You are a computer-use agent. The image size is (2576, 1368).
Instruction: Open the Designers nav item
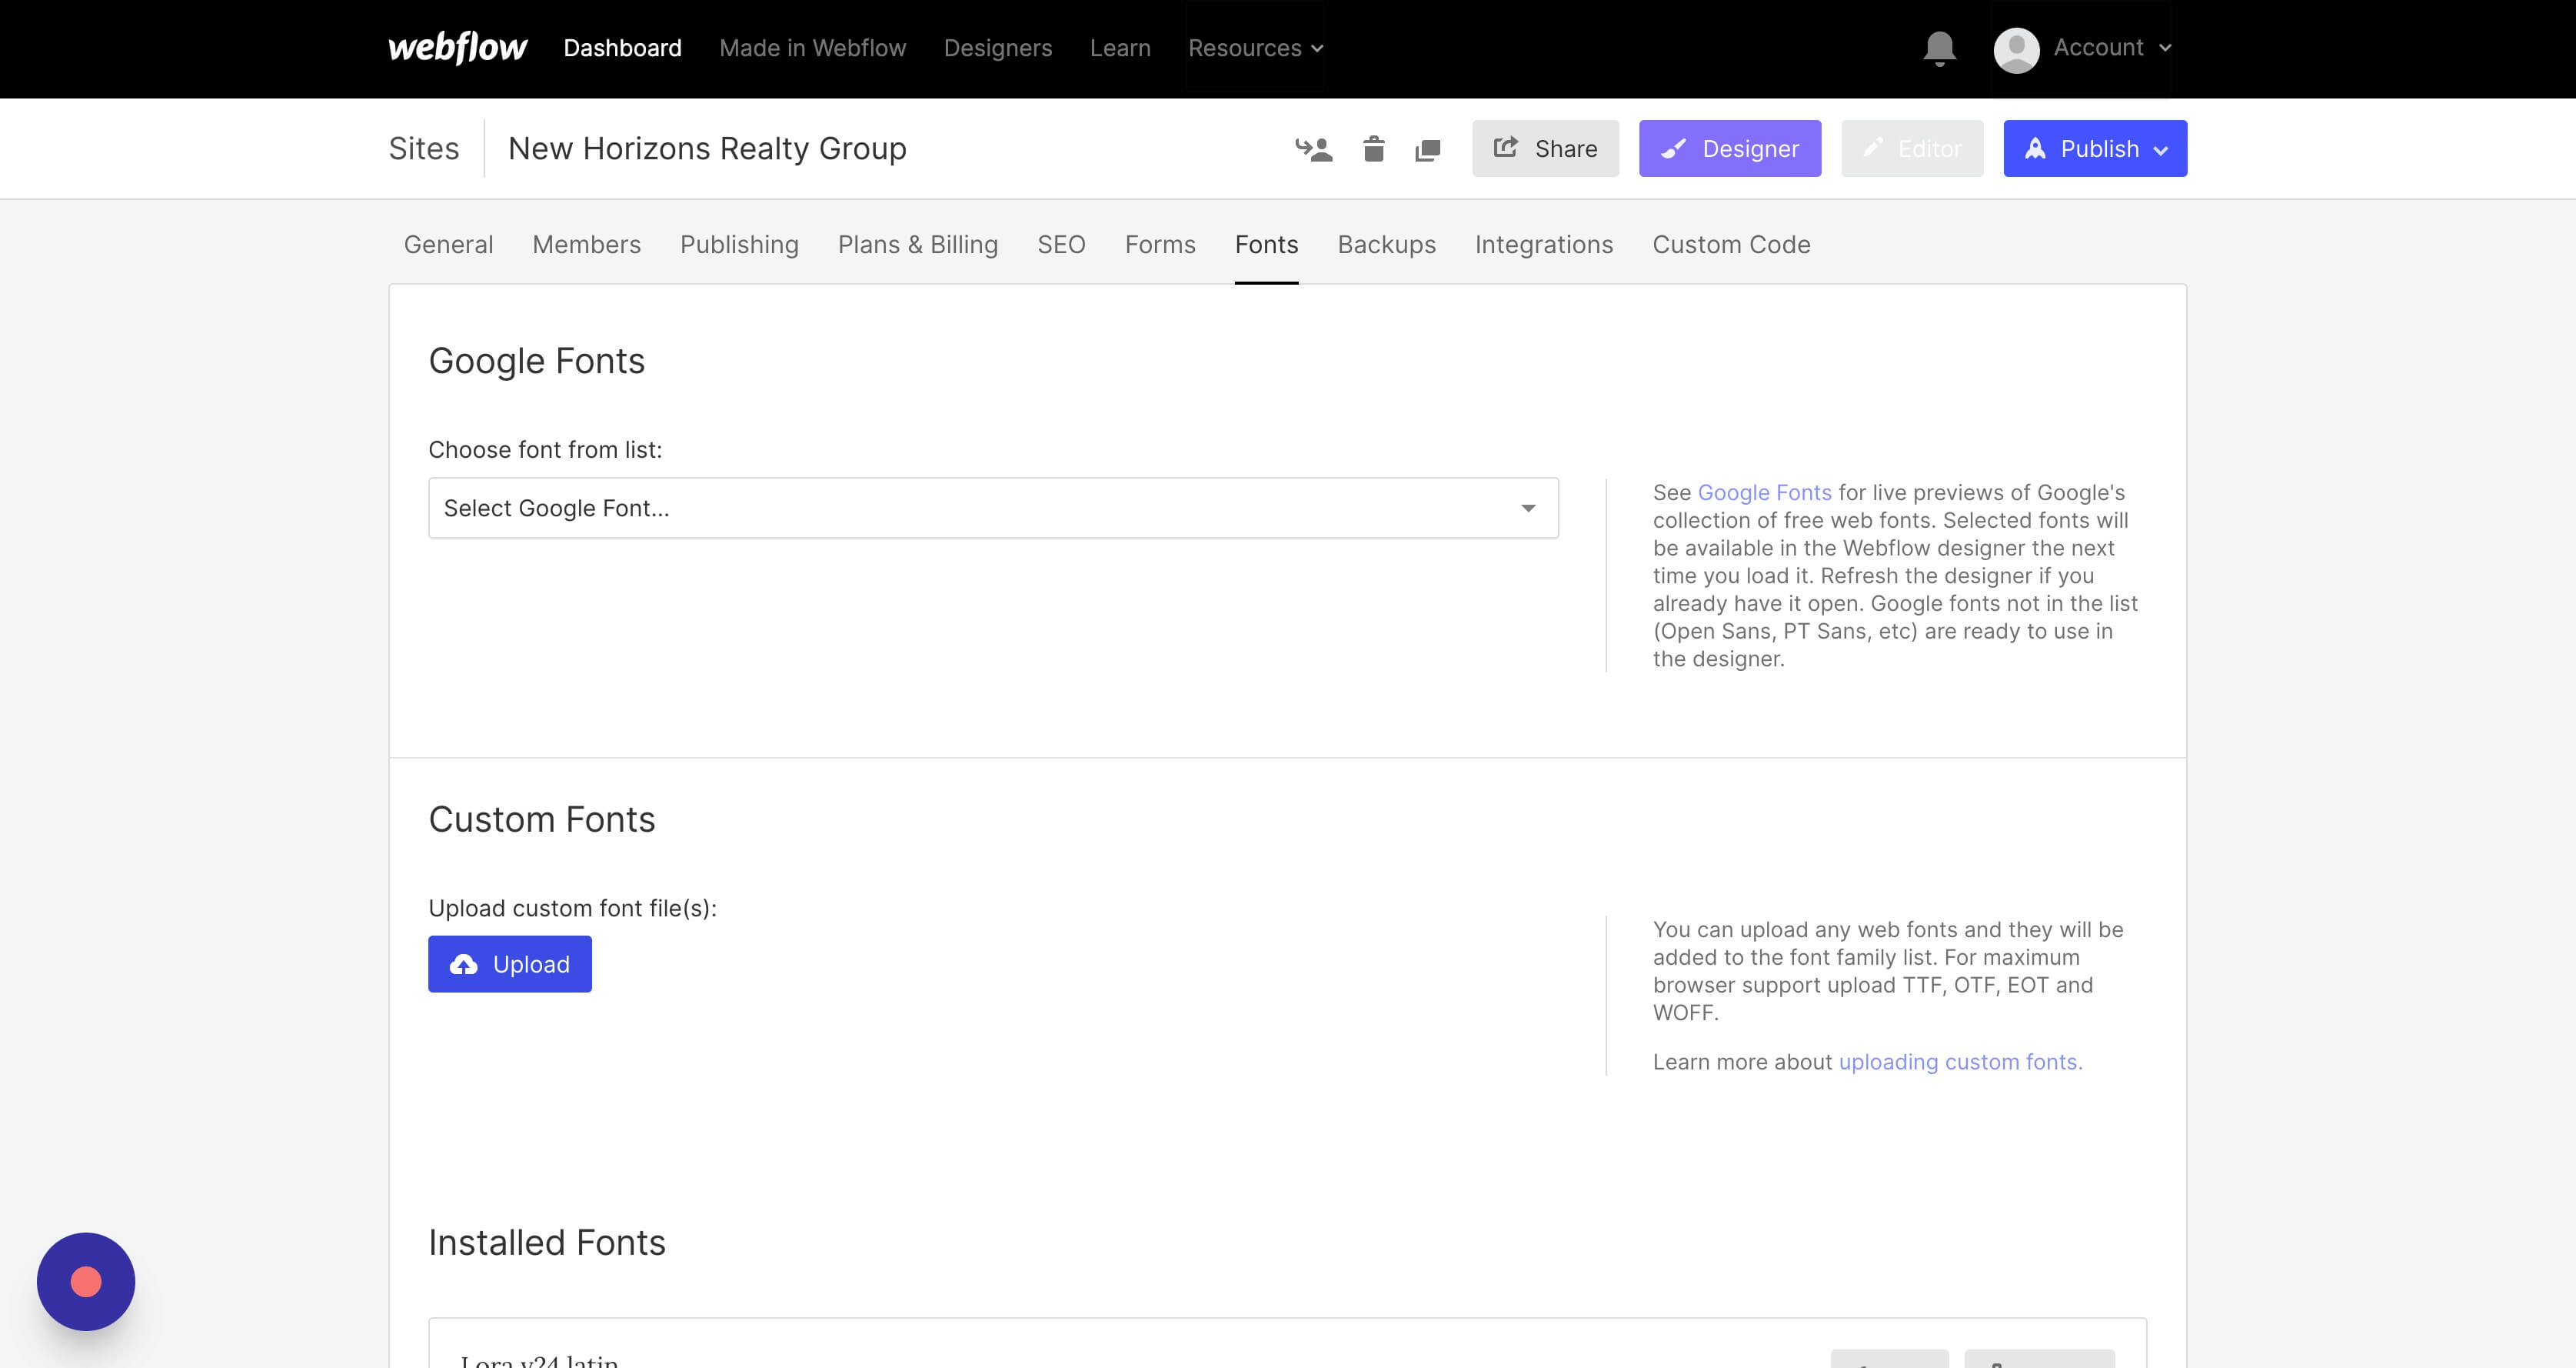coord(997,48)
